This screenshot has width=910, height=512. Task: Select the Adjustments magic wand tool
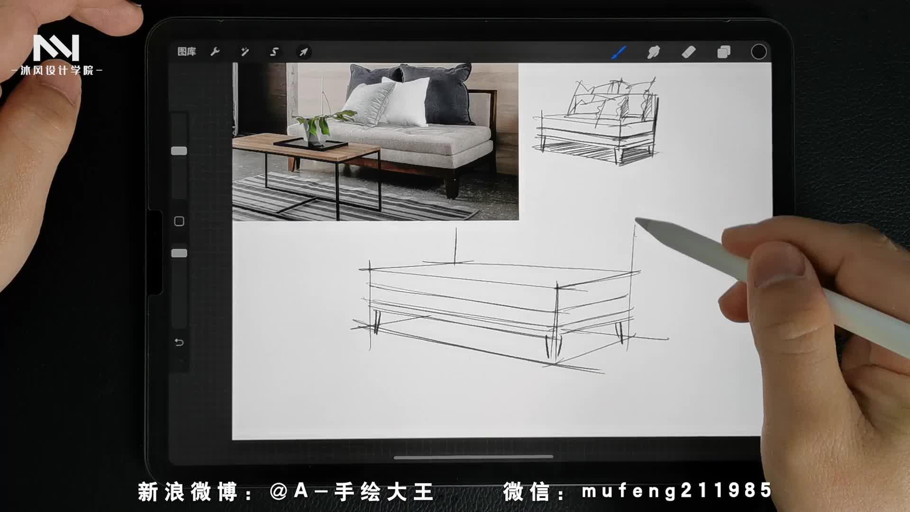coord(245,52)
